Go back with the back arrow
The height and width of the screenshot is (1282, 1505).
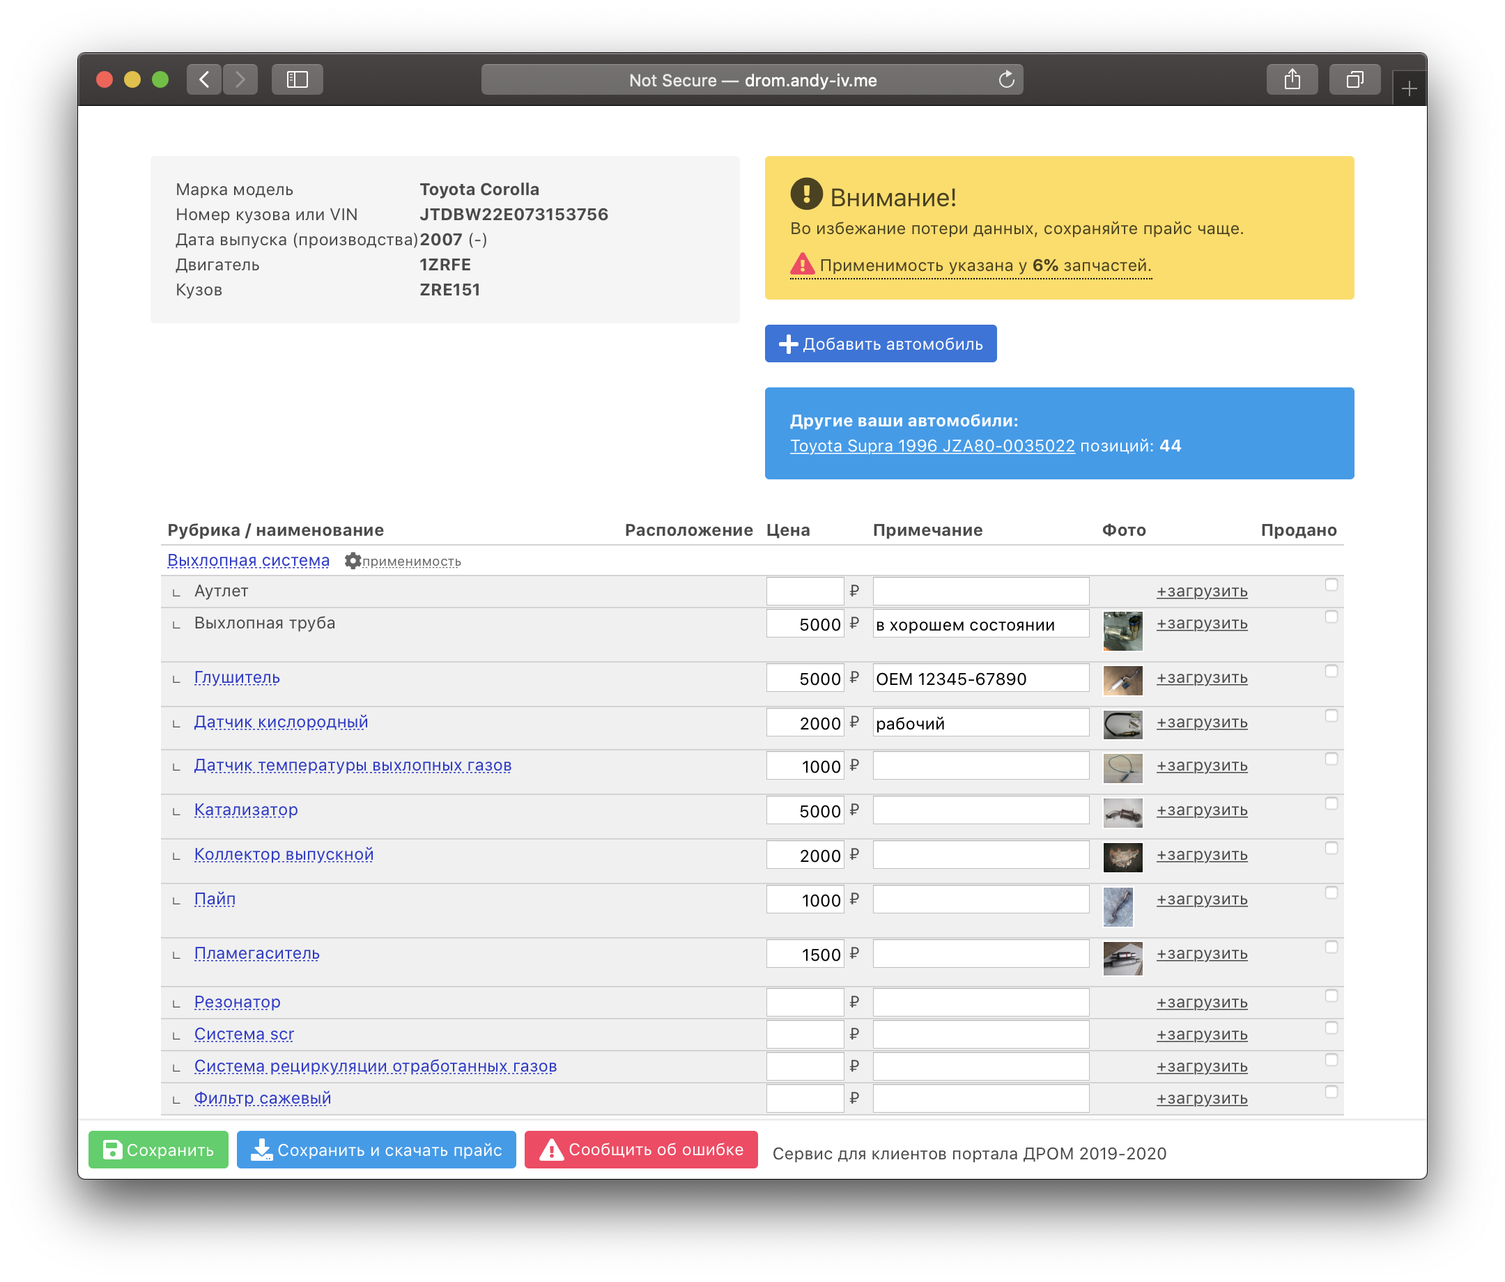204,80
